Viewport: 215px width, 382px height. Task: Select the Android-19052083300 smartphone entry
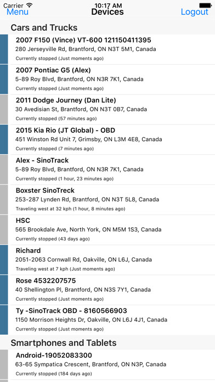pyautogui.click(x=107, y=364)
